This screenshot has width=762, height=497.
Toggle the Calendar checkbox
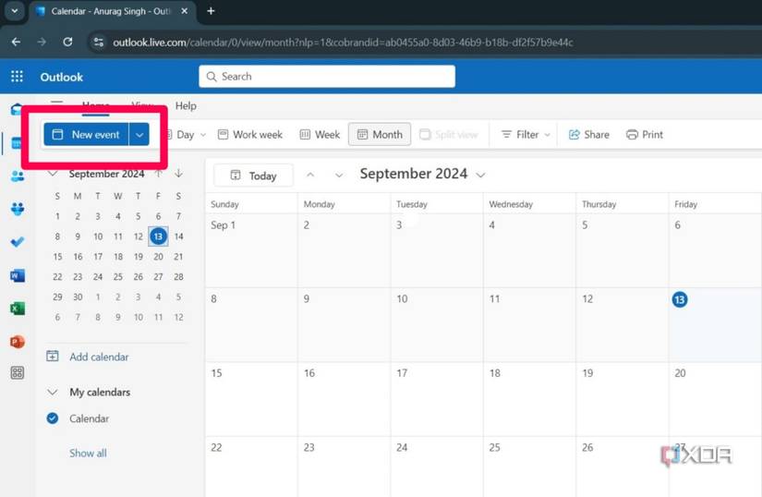[53, 418]
